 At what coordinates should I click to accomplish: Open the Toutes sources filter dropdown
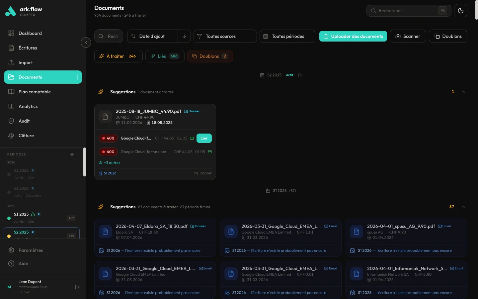coord(225,36)
